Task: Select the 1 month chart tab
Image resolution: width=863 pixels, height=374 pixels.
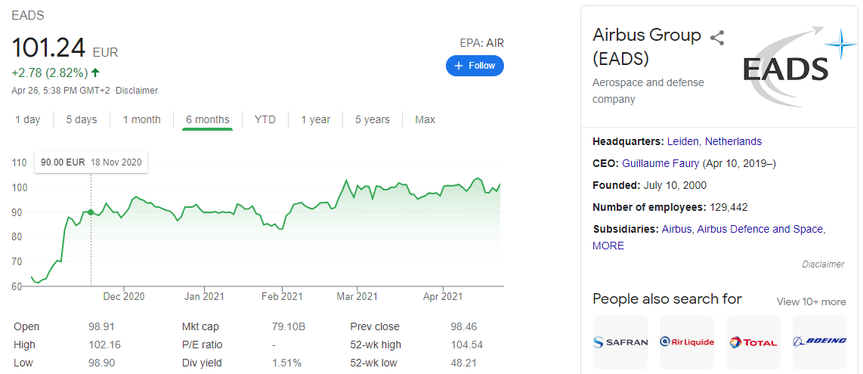Action: (141, 119)
